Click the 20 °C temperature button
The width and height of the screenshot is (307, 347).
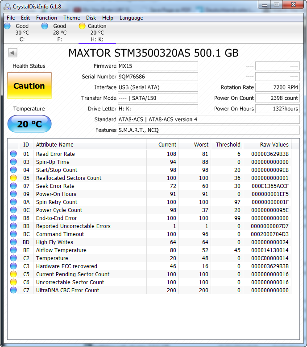(29, 124)
